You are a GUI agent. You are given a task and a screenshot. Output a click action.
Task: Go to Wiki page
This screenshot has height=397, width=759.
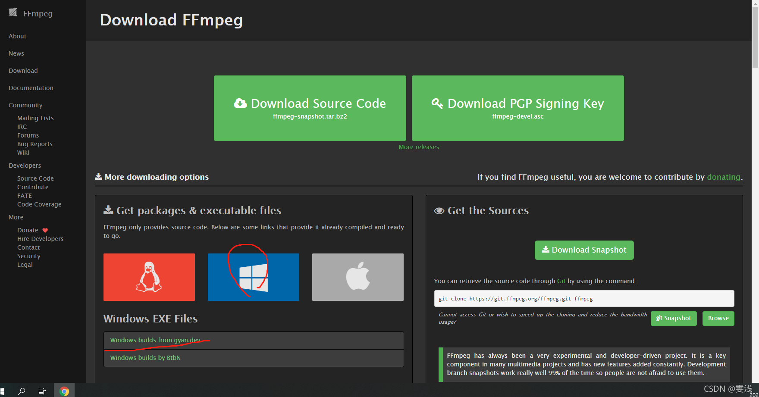[x=23, y=153]
